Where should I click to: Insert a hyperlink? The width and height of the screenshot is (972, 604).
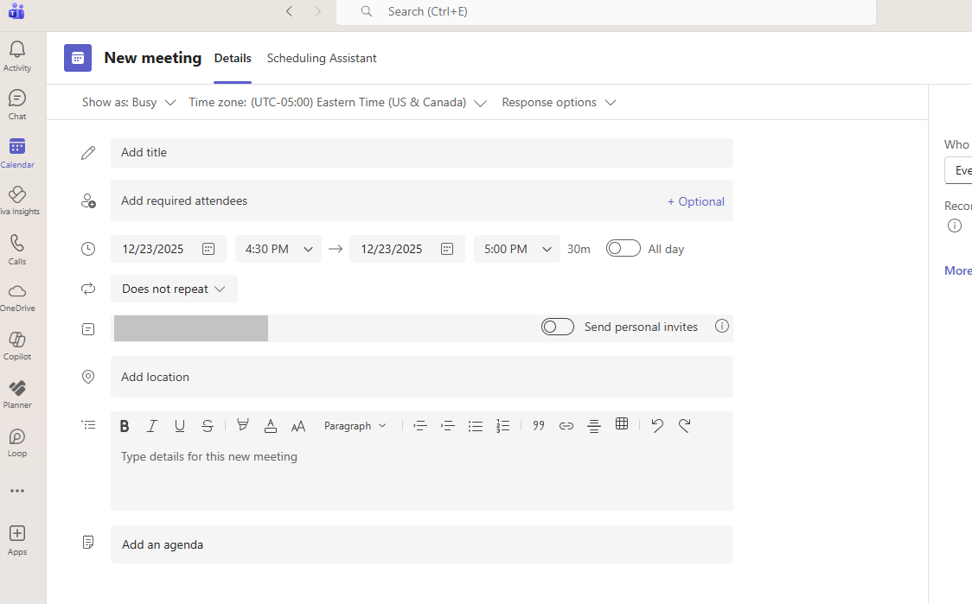566,426
